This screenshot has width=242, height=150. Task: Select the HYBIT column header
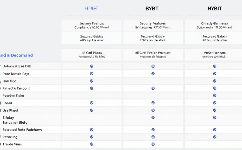click(x=215, y=9)
